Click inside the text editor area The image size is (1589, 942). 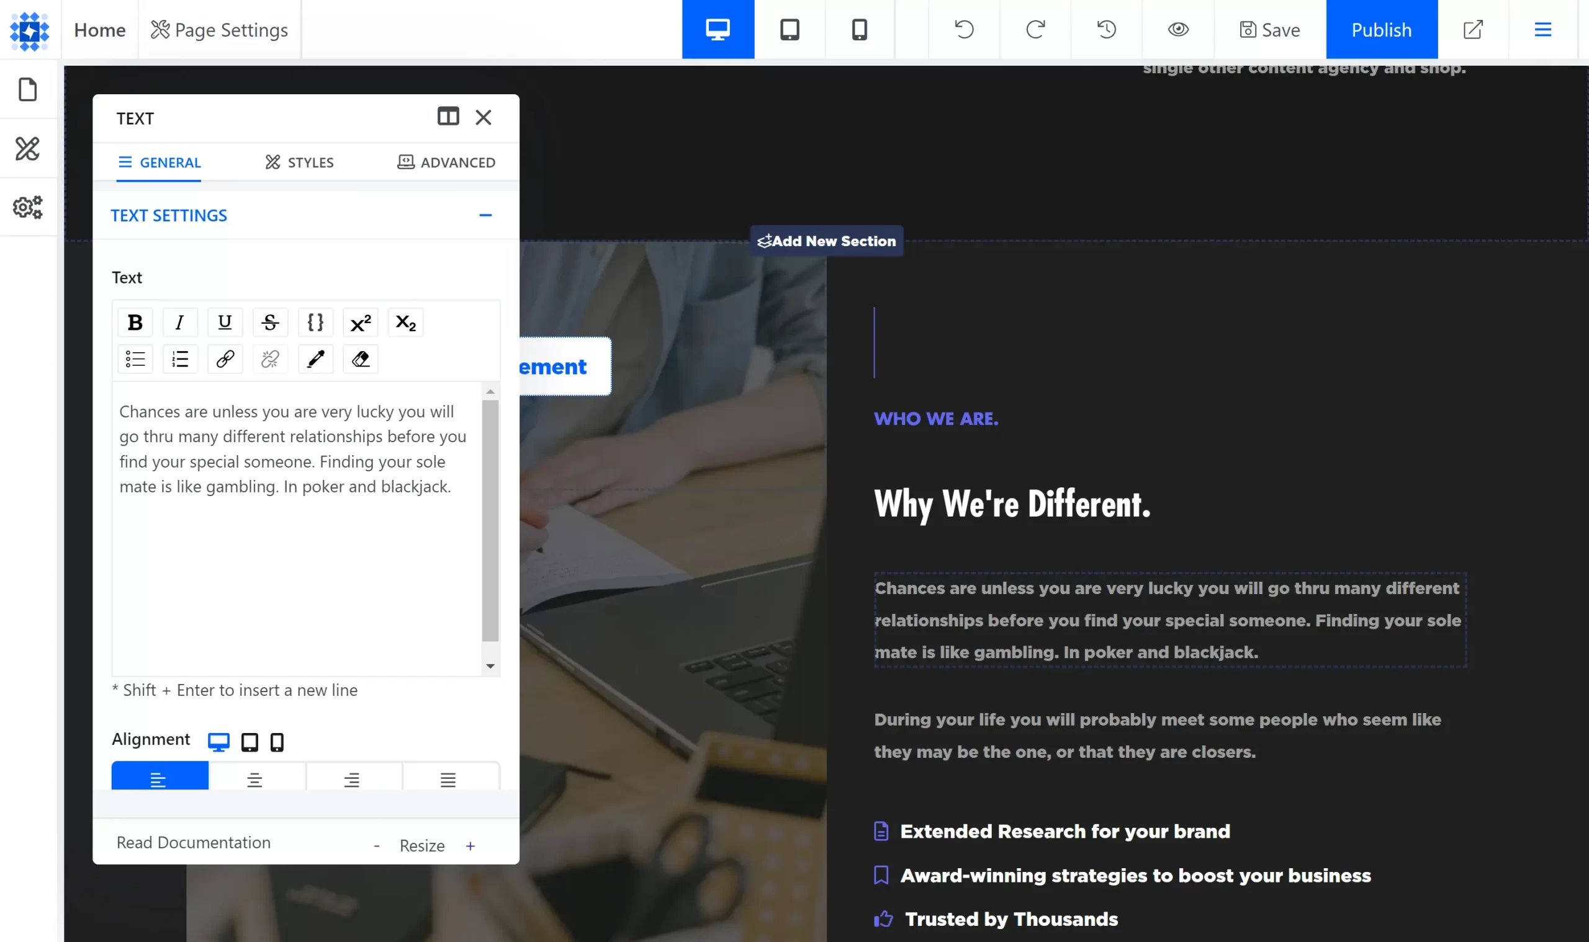pyautogui.click(x=297, y=528)
